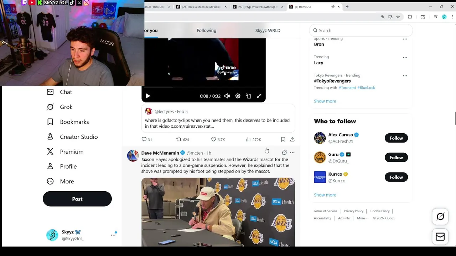Viewport: 456px width, 256px height.
Task: Open the Chrome three-dot menu
Action: pyautogui.click(x=453, y=17)
